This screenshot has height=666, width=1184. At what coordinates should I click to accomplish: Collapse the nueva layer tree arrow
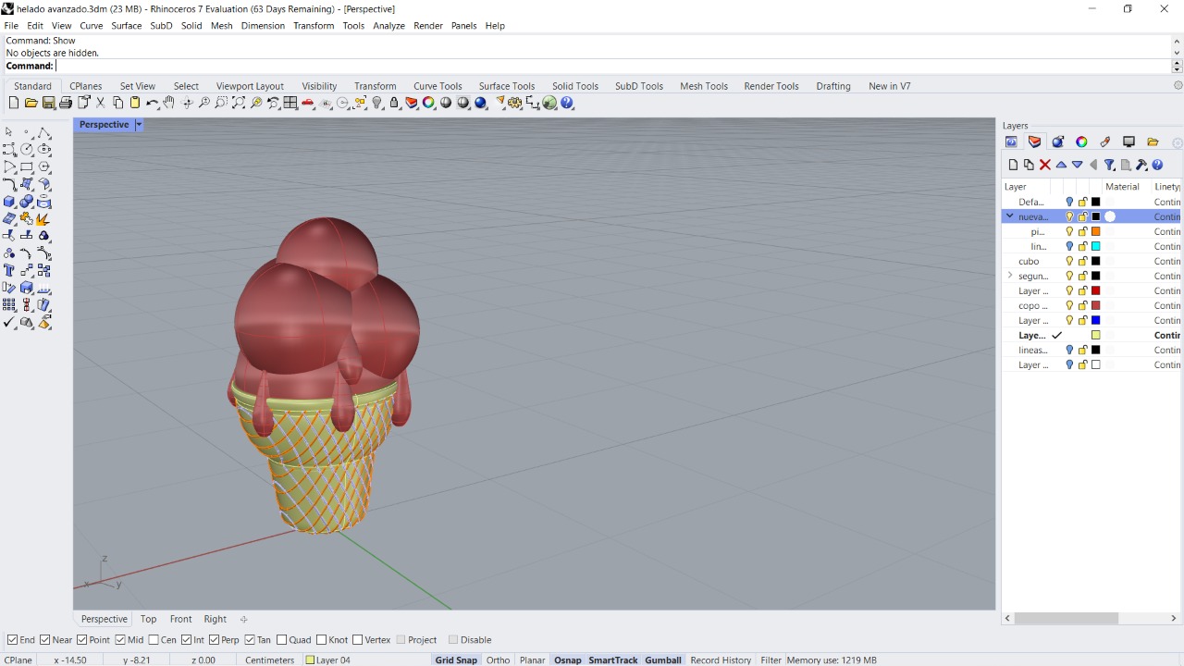pos(1009,216)
